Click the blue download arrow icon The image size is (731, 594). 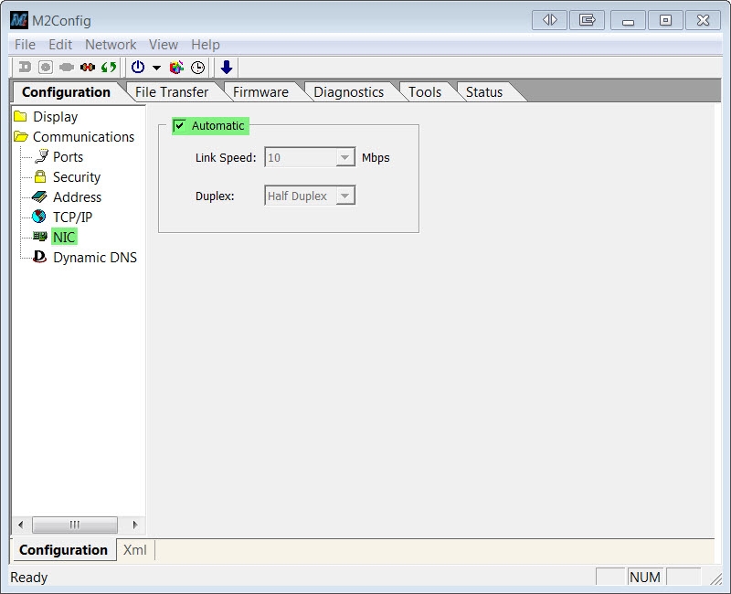[x=227, y=67]
